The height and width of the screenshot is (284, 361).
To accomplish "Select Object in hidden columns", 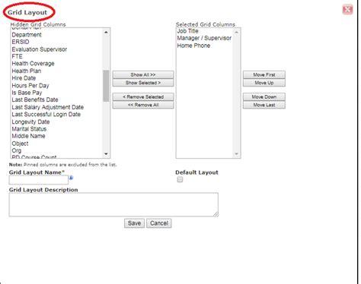I will (20, 144).
